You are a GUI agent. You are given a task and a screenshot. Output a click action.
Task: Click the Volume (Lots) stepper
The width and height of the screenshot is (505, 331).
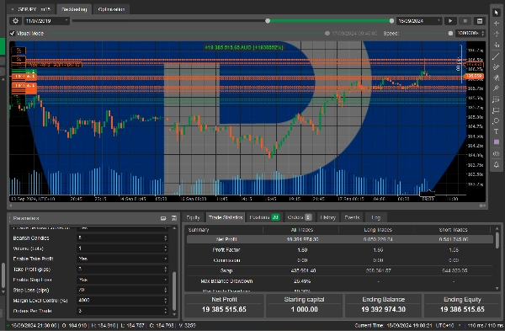[166, 248]
